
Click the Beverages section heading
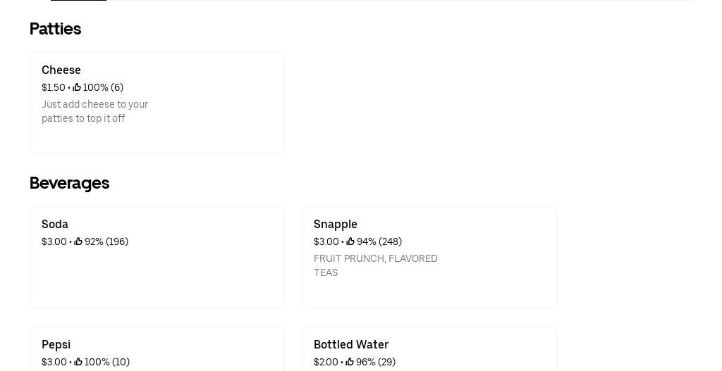(x=70, y=183)
